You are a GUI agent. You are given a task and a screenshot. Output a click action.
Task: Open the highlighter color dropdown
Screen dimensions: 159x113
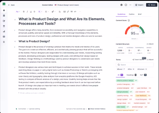point(53,12)
